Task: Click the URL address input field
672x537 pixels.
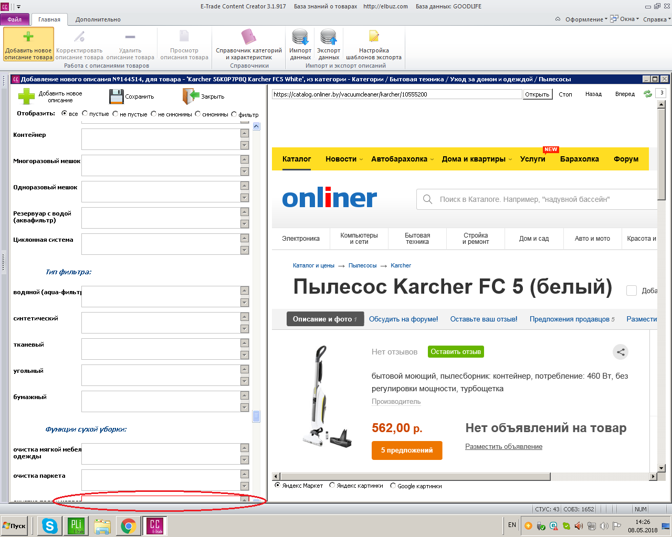Action: [397, 94]
